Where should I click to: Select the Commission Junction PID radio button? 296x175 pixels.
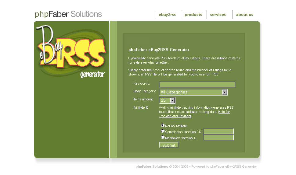163,131
